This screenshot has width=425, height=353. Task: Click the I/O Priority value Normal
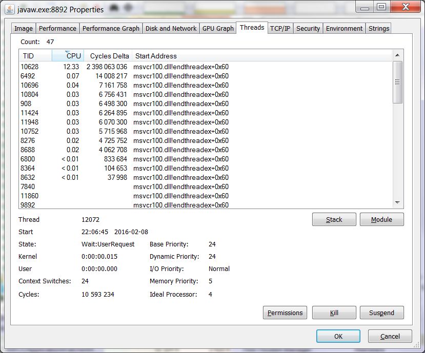(219, 269)
